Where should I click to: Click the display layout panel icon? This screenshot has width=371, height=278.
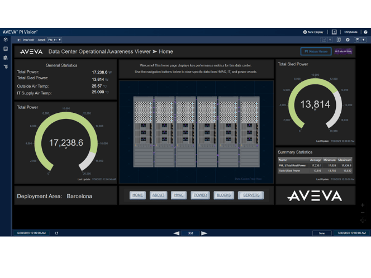pos(339,40)
